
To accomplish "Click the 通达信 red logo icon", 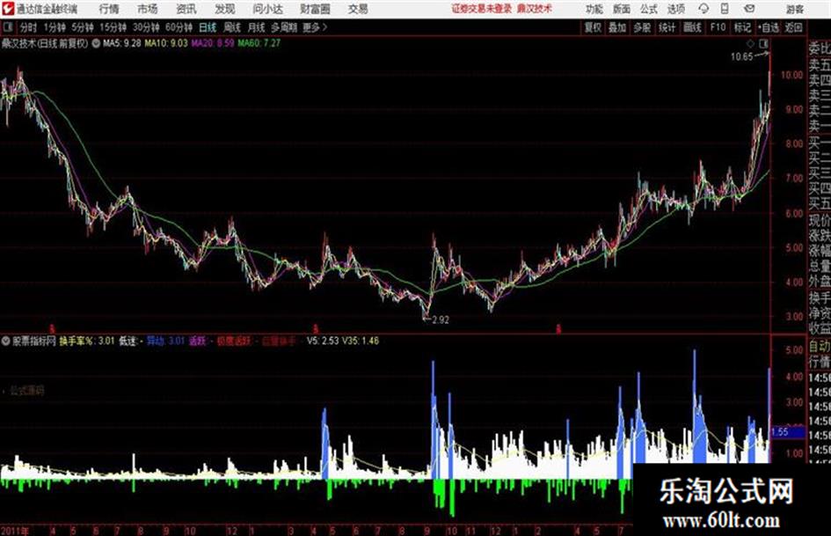I will tap(8, 9).
